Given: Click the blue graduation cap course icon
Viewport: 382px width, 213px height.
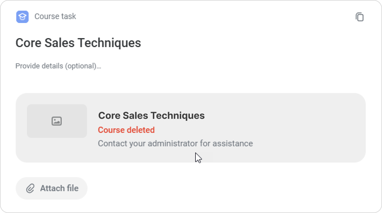Looking at the screenshot, I should 22,17.
